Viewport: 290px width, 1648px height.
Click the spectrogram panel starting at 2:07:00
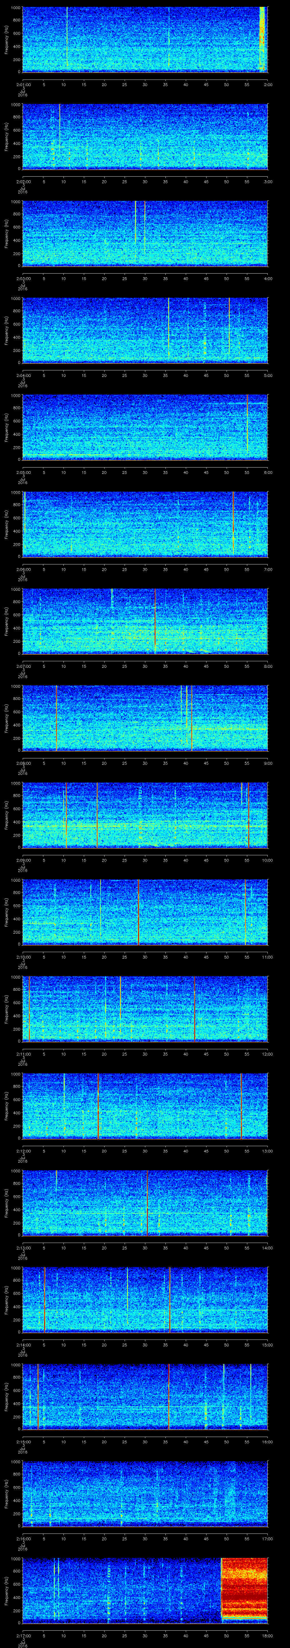pos(145,621)
